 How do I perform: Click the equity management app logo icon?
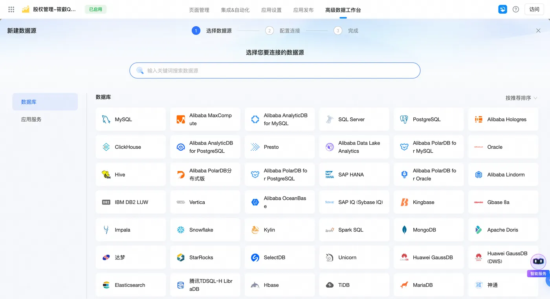pos(26,9)
